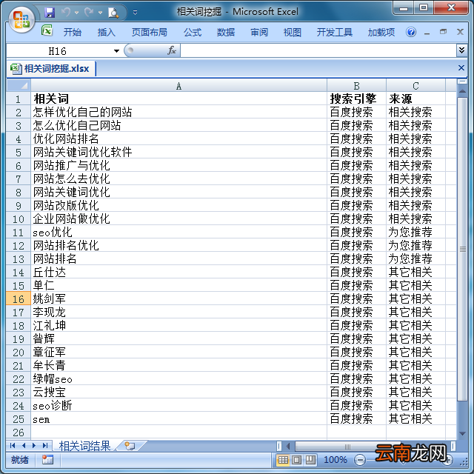Open the 加载项 ribbon tab
Screen dimensions: 474x474
pyautogui.click(x=381, y=32)
